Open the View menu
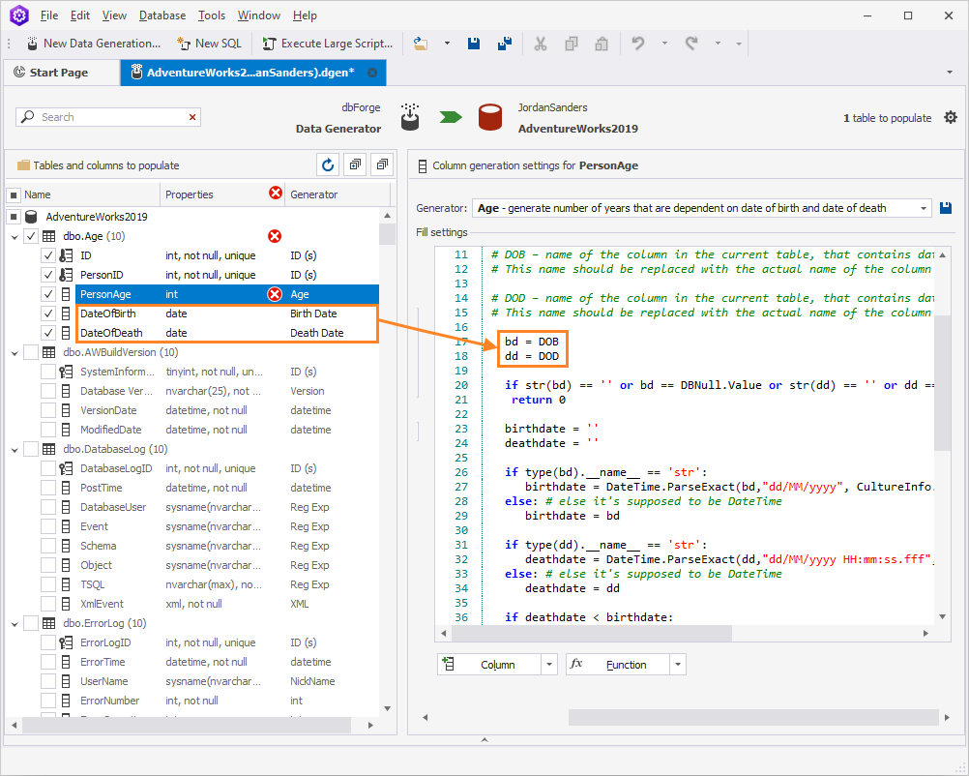969x776 pixels. pyautogui.click(x=114, y=15)
